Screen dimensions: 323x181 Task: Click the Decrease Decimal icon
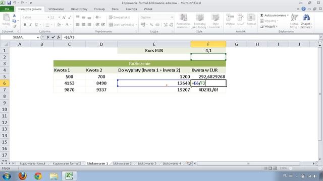coord(171,25)
